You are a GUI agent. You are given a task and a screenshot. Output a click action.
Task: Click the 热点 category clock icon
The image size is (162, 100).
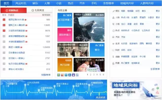(113, 30)
